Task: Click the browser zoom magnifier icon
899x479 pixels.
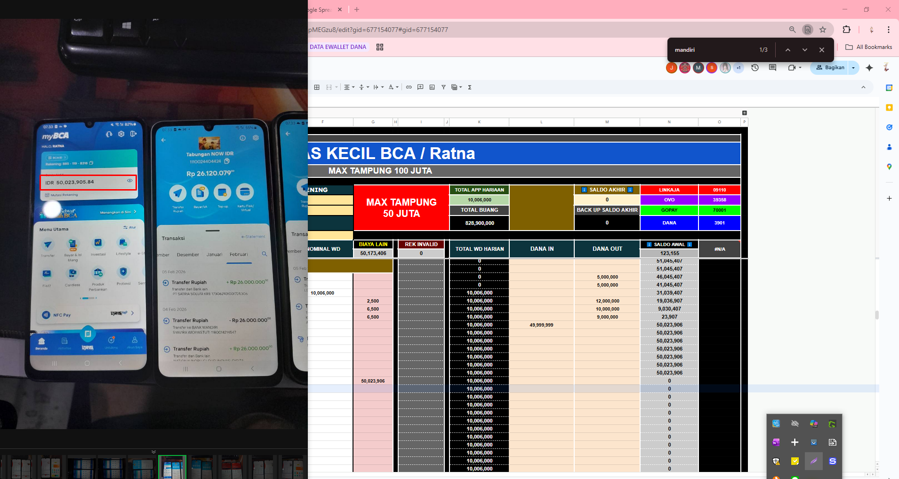Action: (x=793, y=30)
